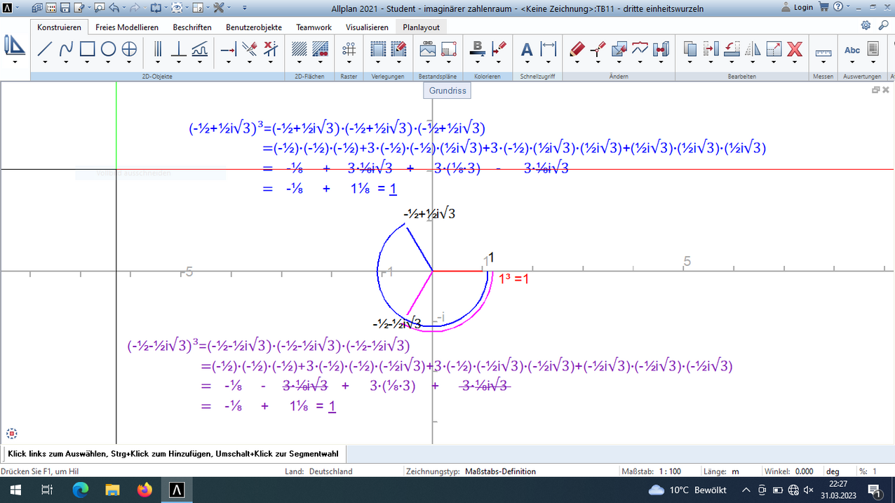This screenshot has width=895, height=503.
Task: Expand dropdown under the Measure ruler
Action: coord(823,62)
